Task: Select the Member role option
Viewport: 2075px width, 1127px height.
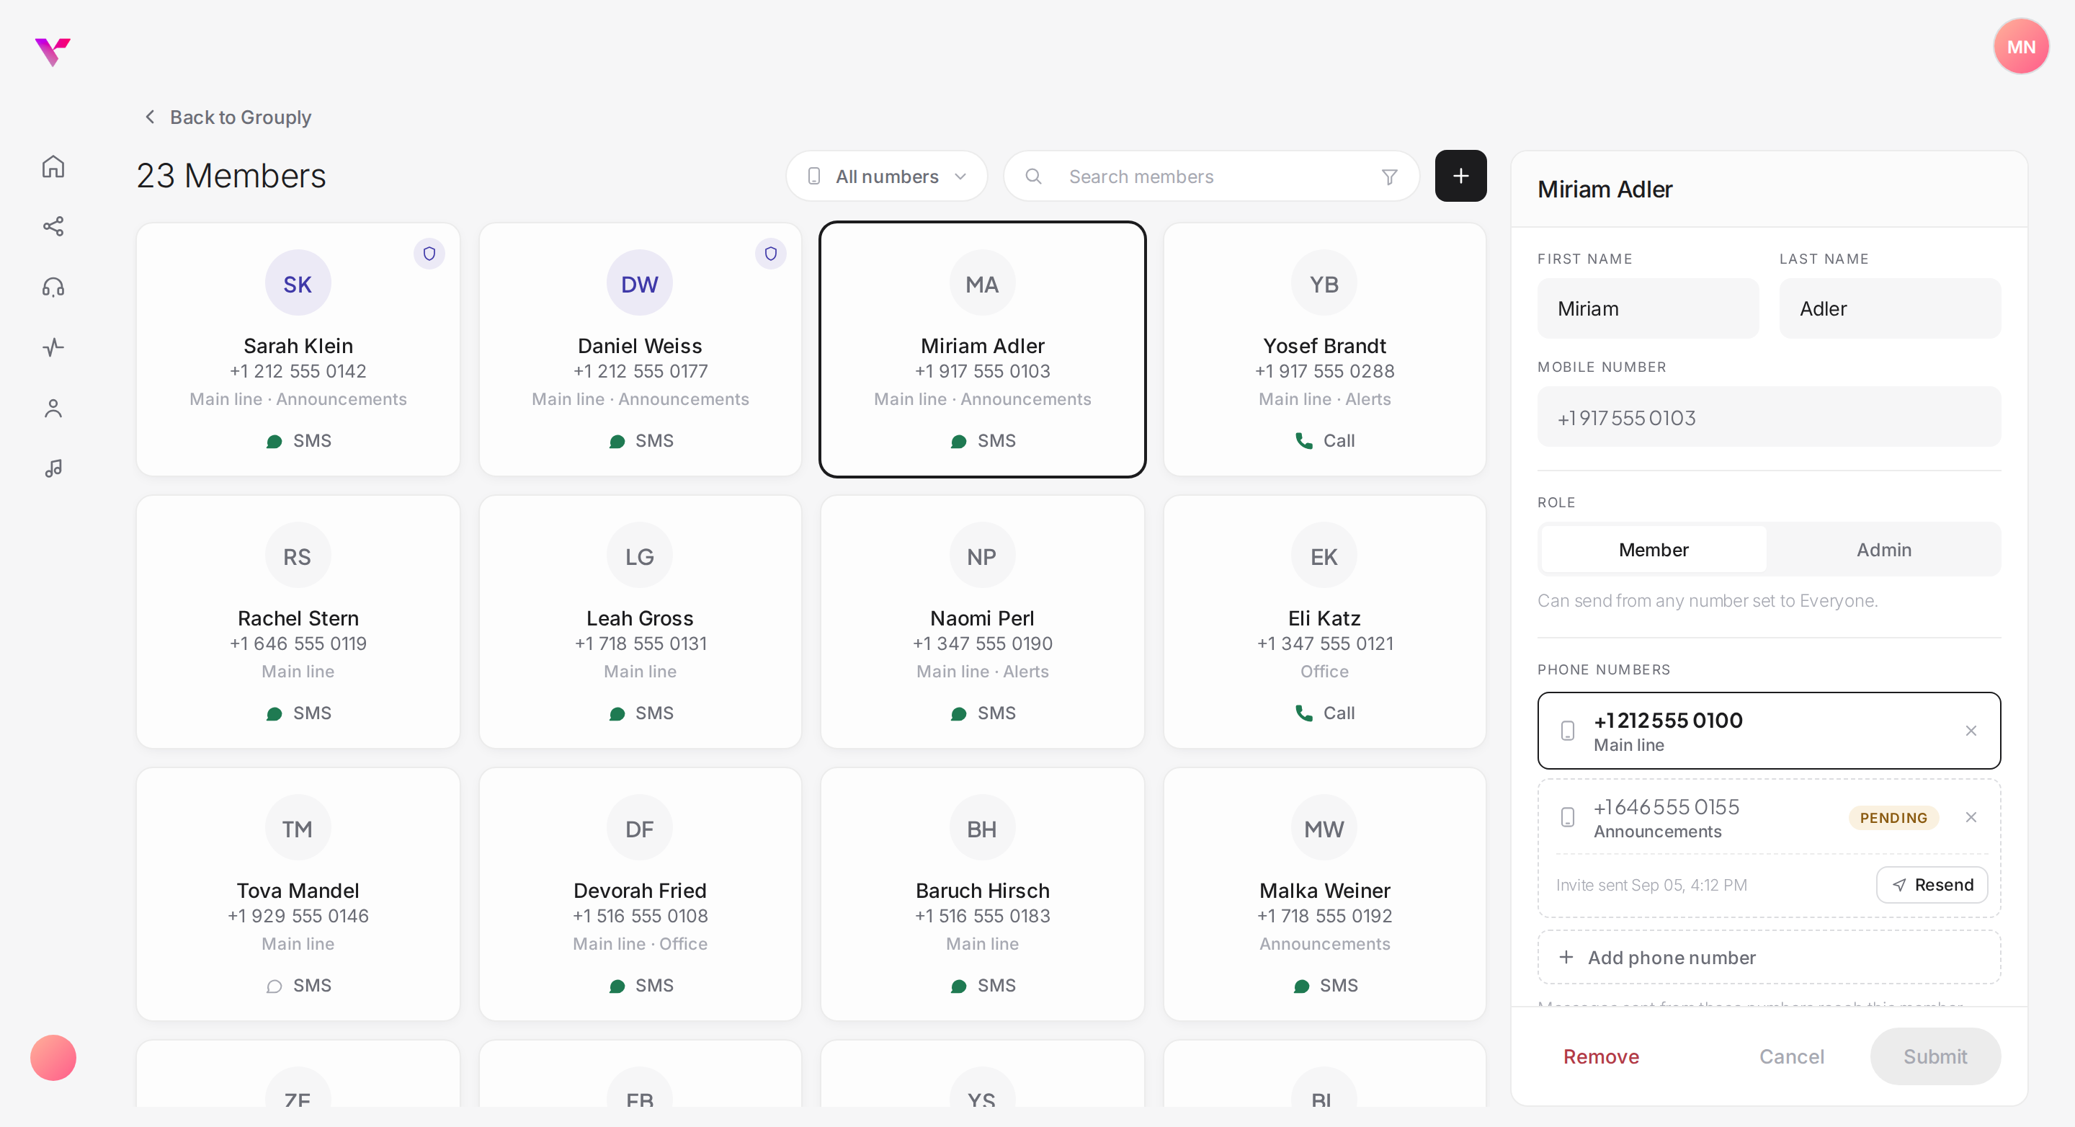Action: pos(1653,549)
